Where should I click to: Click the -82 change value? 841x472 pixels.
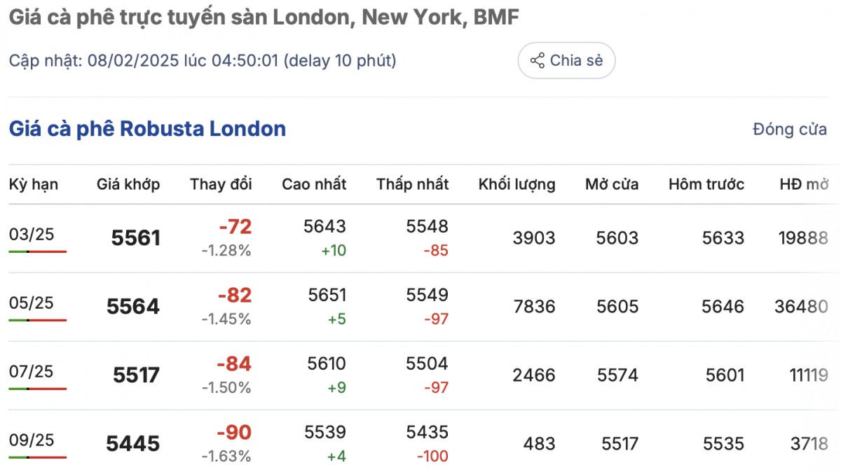pyautogui.click(x=234, y=296)
